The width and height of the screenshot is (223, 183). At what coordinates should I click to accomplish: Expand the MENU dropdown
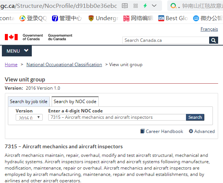(x=17, y=51)
